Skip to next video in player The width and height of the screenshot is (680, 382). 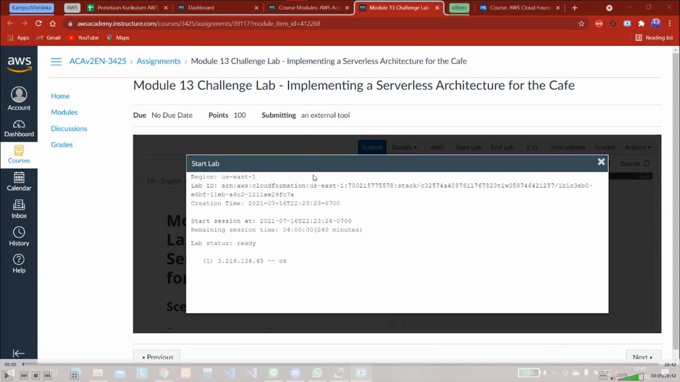coord(47,375)
